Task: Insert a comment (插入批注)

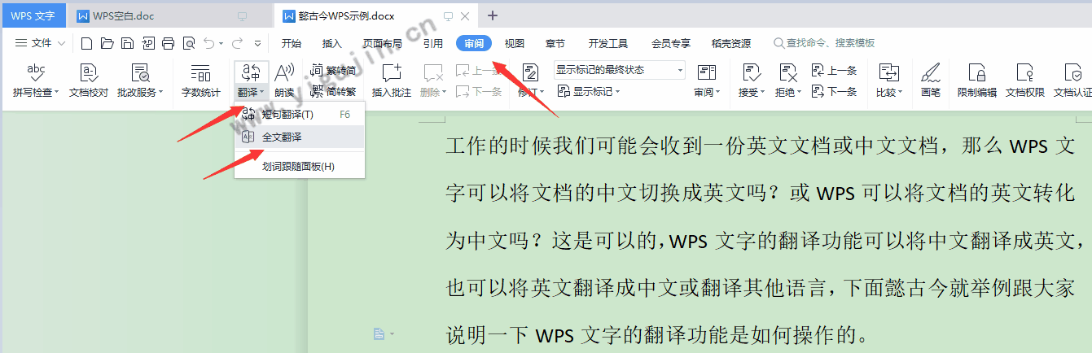Action: 392,81
